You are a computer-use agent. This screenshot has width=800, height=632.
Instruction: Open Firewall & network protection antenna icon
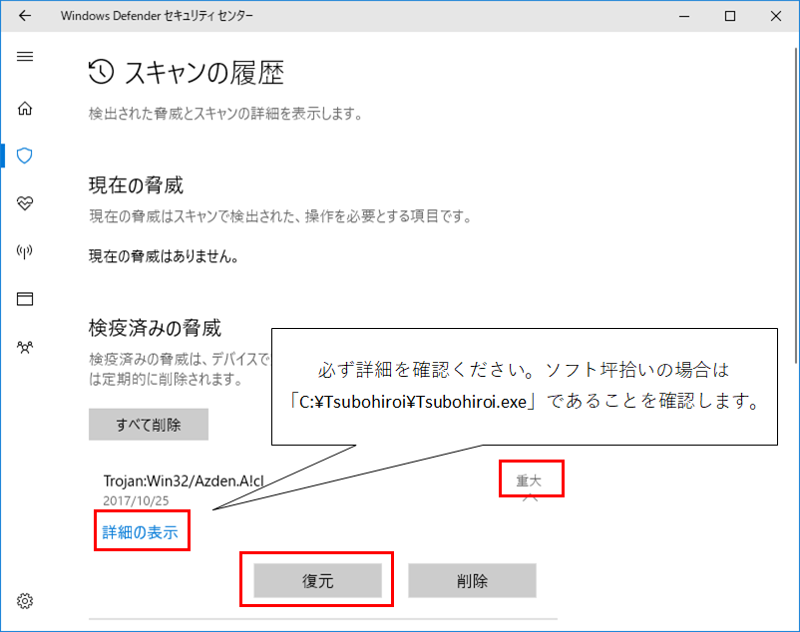tap(25, 251)
